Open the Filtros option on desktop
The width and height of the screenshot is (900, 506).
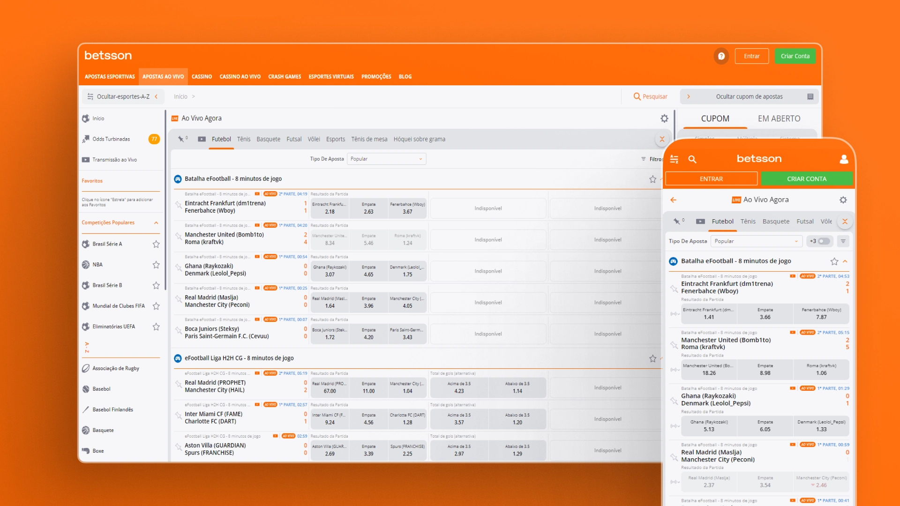pyautogui.click(x=652, y=159)
